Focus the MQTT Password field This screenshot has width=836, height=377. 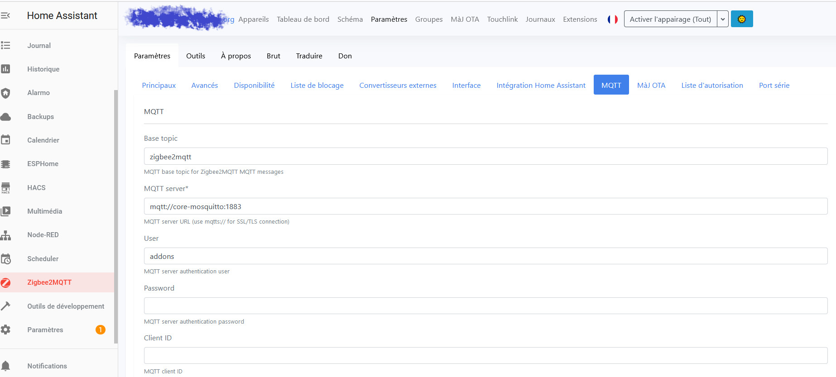pos(485,305)
